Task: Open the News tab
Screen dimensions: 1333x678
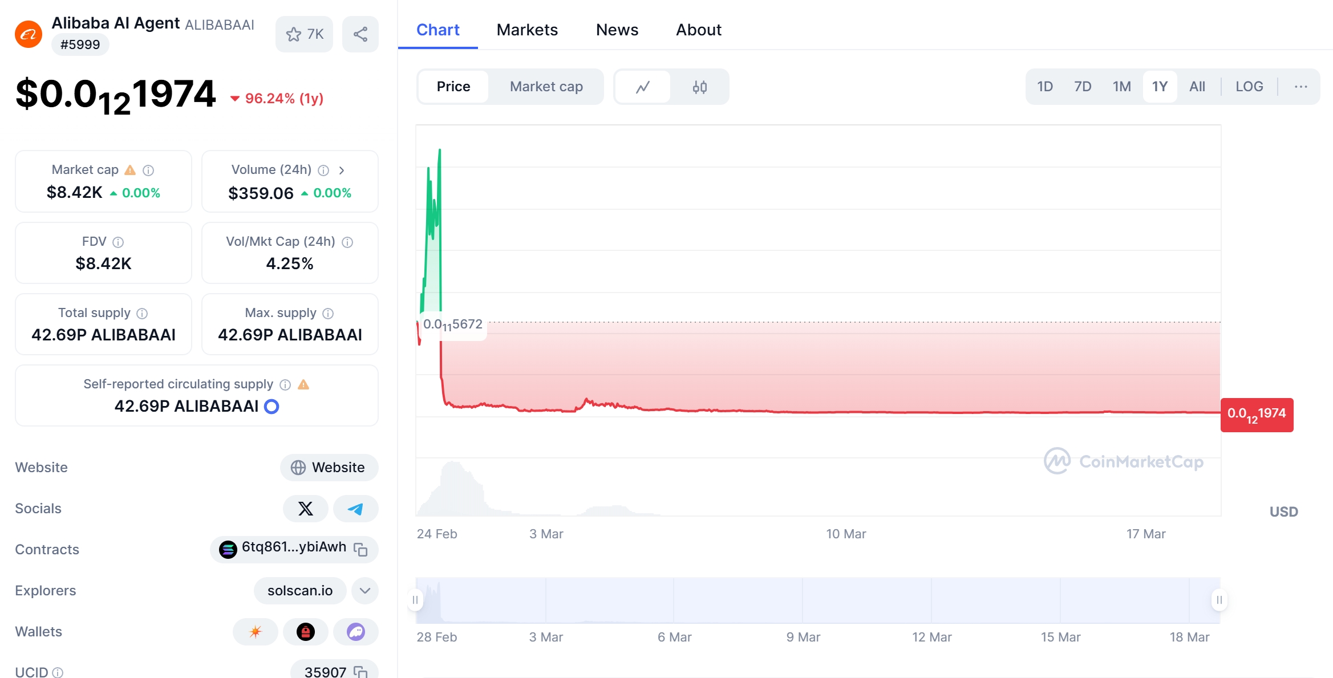Action: tap(617, 30)
